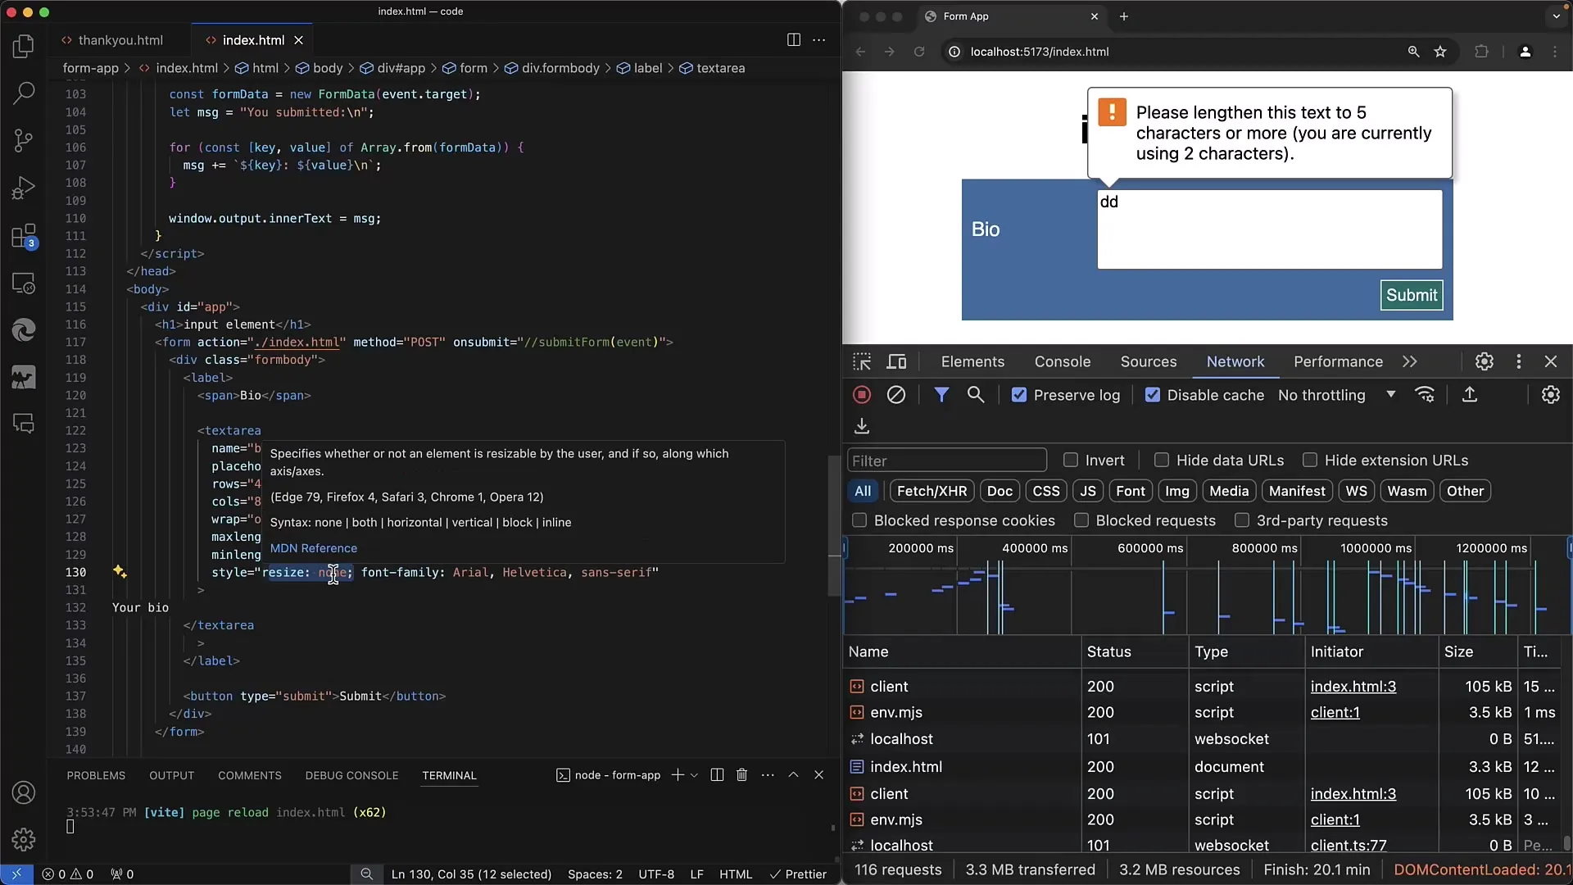1573x885 pixels.
Task: Open DevTools settings gear
Action: [x=1485, y=361]
